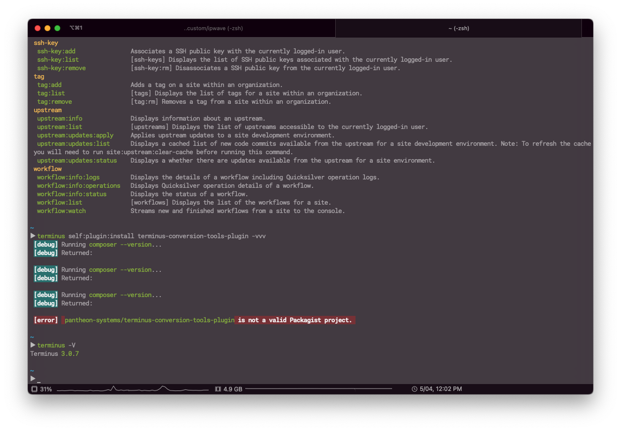Click the clock icon in status bar
The height and width of the screenshot is (431, 621).
[414, 389]
